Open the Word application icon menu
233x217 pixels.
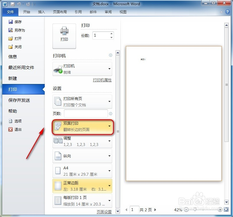pyautogui.click(x=5, y=4)
